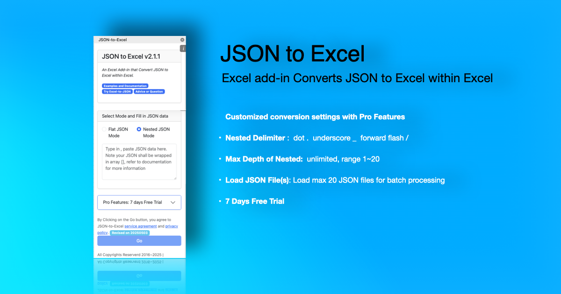Click the 'Nested Delimiter' bullet text

click(x=317, y=138)
